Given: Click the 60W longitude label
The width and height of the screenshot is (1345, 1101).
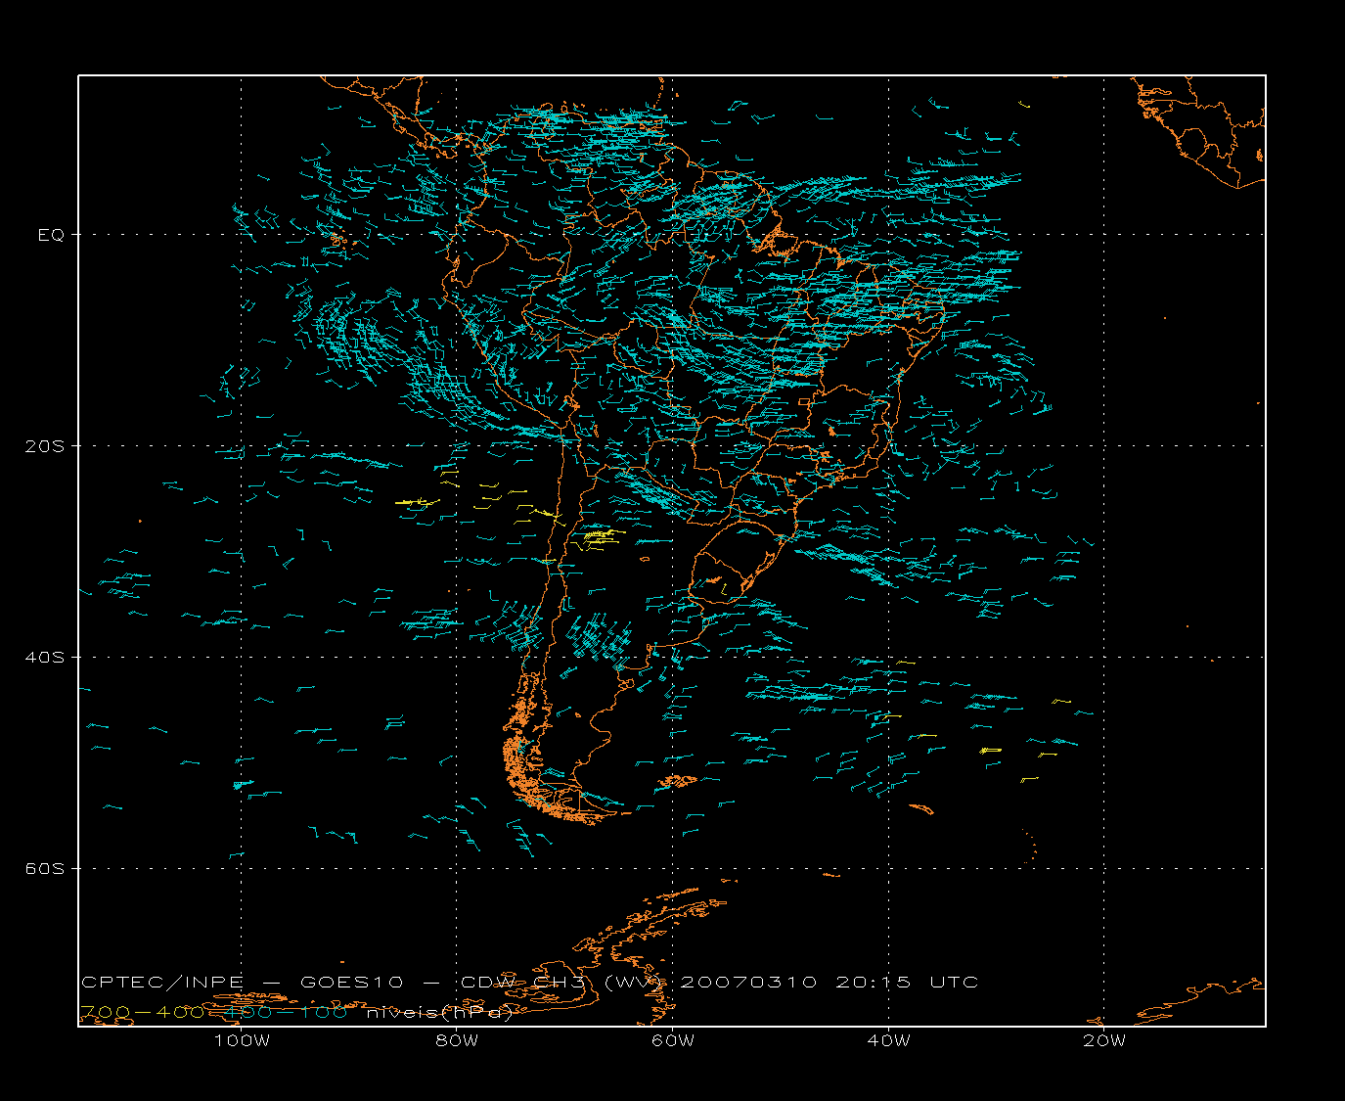Looking at the screenshot, I should pyautogui.click(x=673, y=1040).
